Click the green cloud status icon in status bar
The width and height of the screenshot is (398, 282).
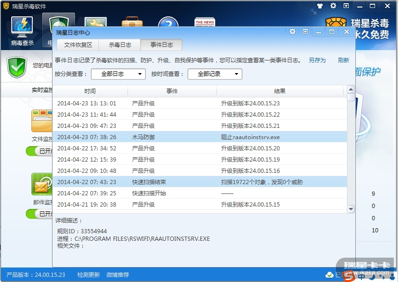click(x=330, y=275)
